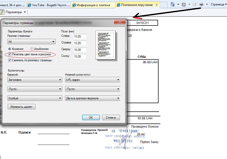The image size is (227, 159).
Task: Click the Слева margin input field
Action: pyautogui.click(x=80, y=37)
